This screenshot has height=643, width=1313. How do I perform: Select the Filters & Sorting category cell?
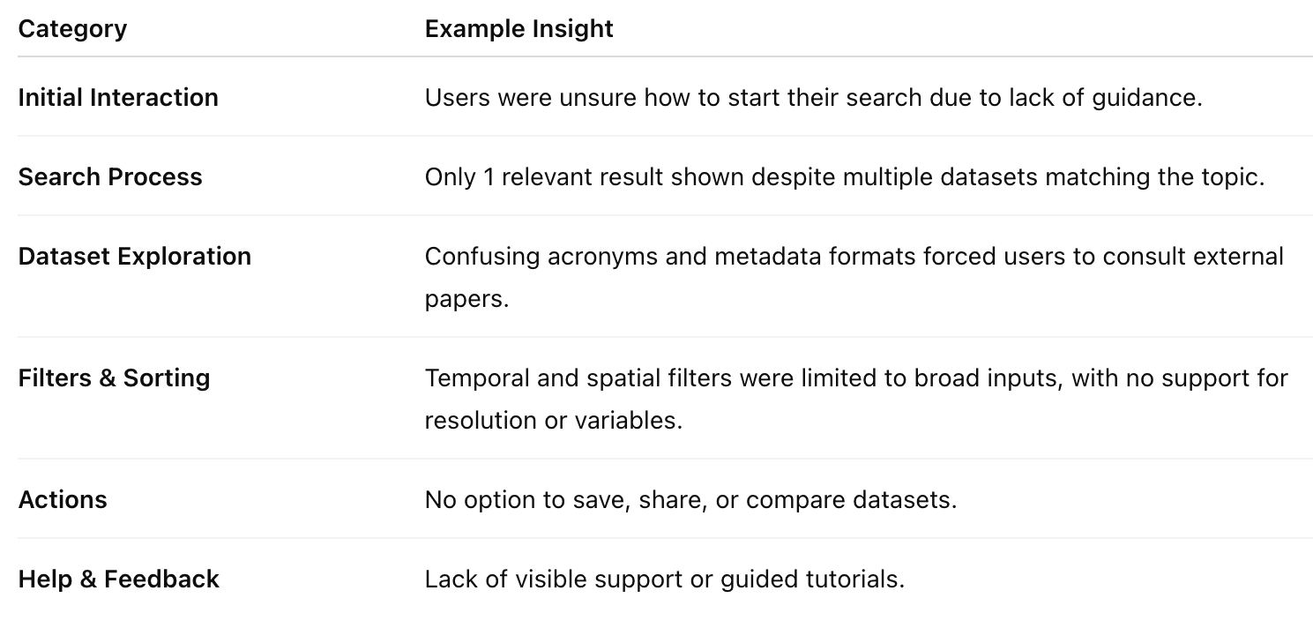pyautogui.click(x=115, y=378)
